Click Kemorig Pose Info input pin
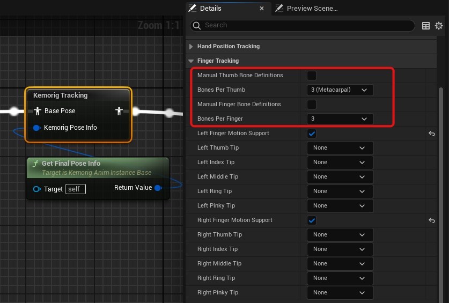Viewport: 449px width, 303px height. 37,128
